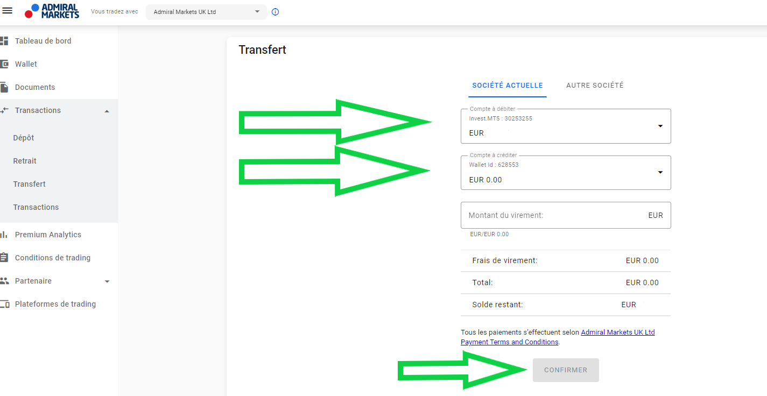Select the SOCIÉTÉ ACTUELLE tab
Image resolution: width=767 pixels, height=396 pixels.
click(507, 85)
